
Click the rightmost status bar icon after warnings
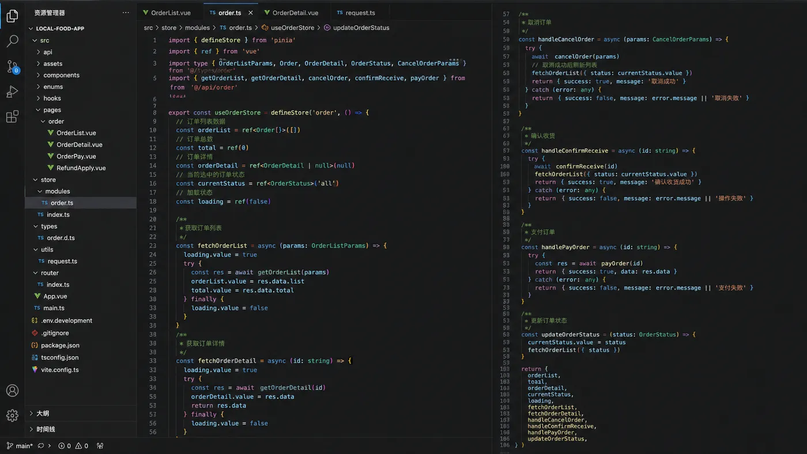pyautogui.click(x=100, y=446)
